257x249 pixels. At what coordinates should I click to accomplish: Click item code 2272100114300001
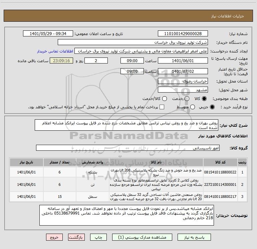click(x=220, y=184)
